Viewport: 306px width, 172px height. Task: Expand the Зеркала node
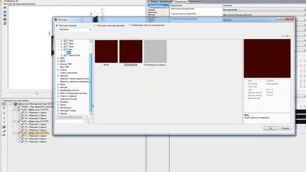coord(58,75)
